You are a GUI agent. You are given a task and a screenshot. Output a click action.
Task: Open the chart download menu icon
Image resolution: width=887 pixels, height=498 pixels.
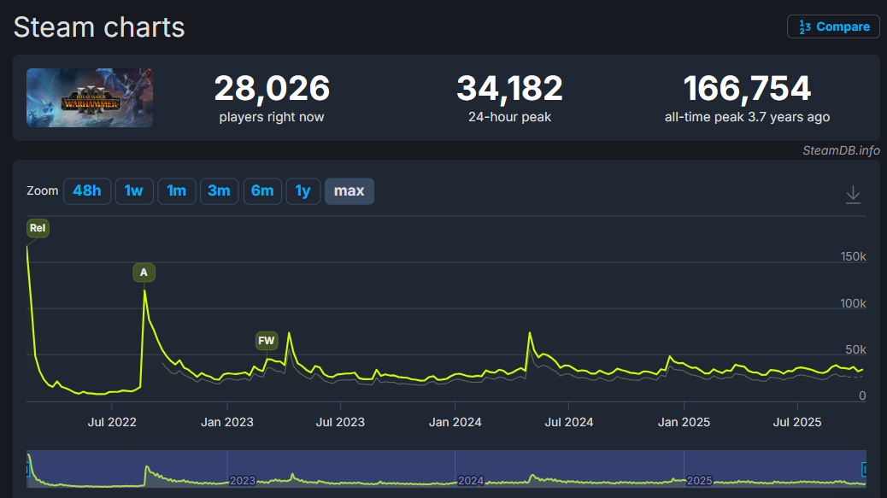pos(853,195)
